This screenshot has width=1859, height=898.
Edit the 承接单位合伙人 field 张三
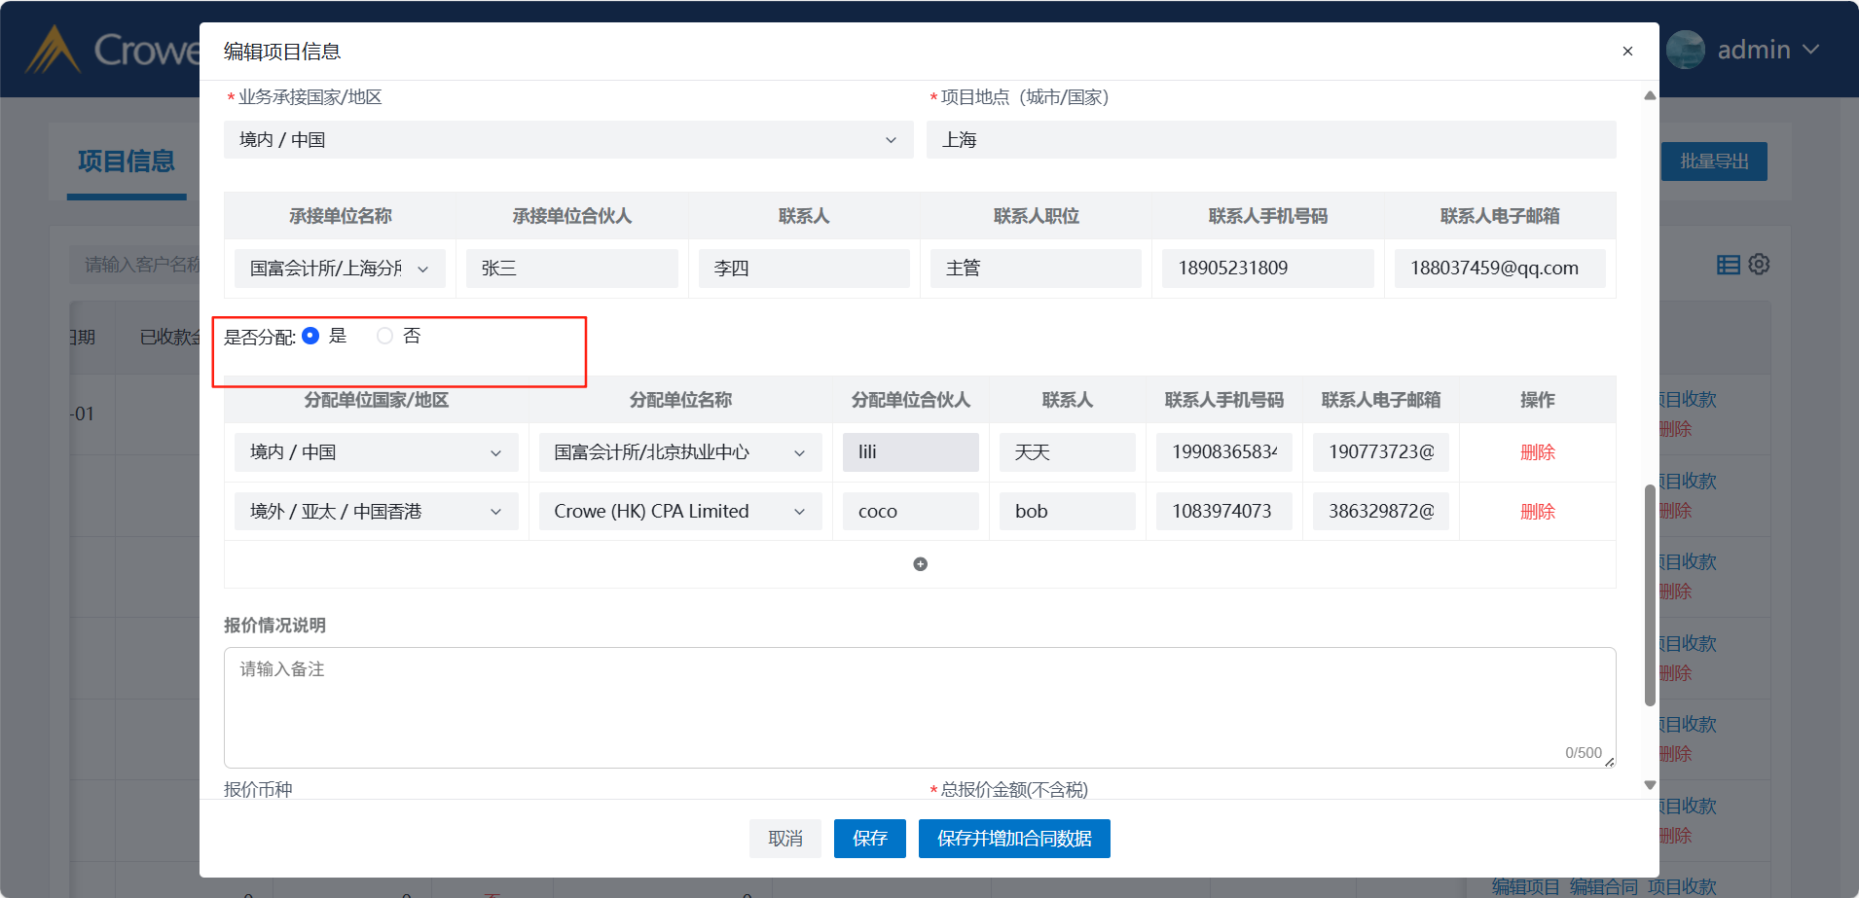(572, 269)
